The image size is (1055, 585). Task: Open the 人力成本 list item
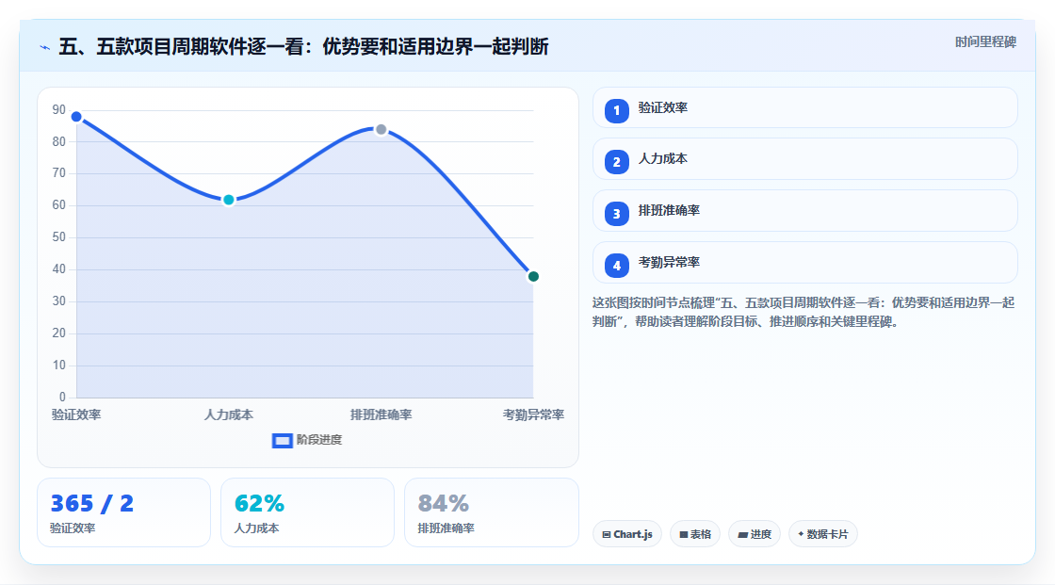click(804, 159)
